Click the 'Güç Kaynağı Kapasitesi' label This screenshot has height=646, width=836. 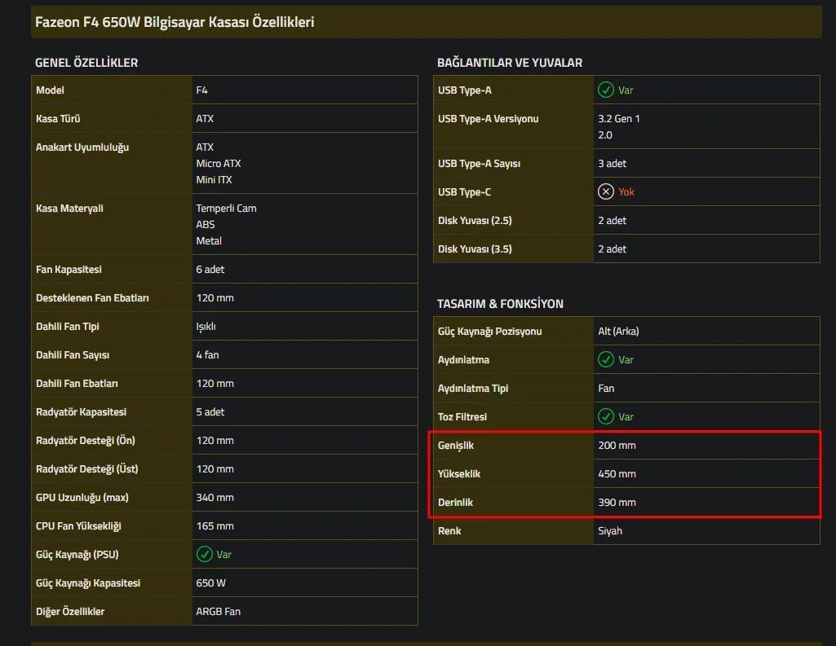(88, 583)
